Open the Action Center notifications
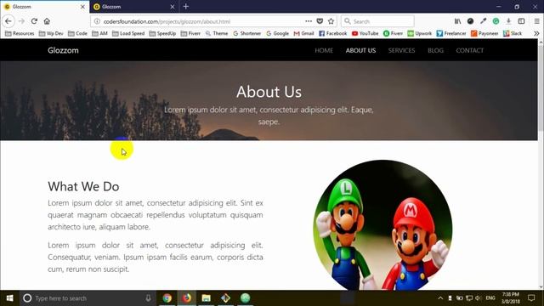Viewport: 544px width, 306px height. coord(531,298)
